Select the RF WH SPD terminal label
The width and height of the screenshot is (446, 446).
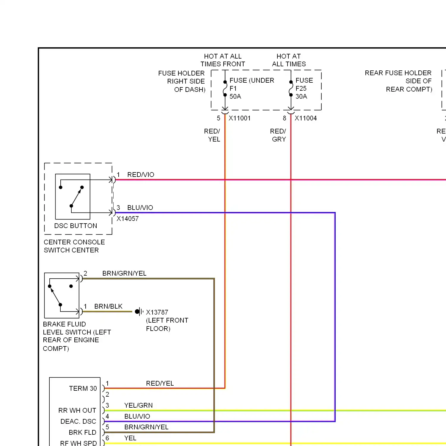tap(78, 443)
